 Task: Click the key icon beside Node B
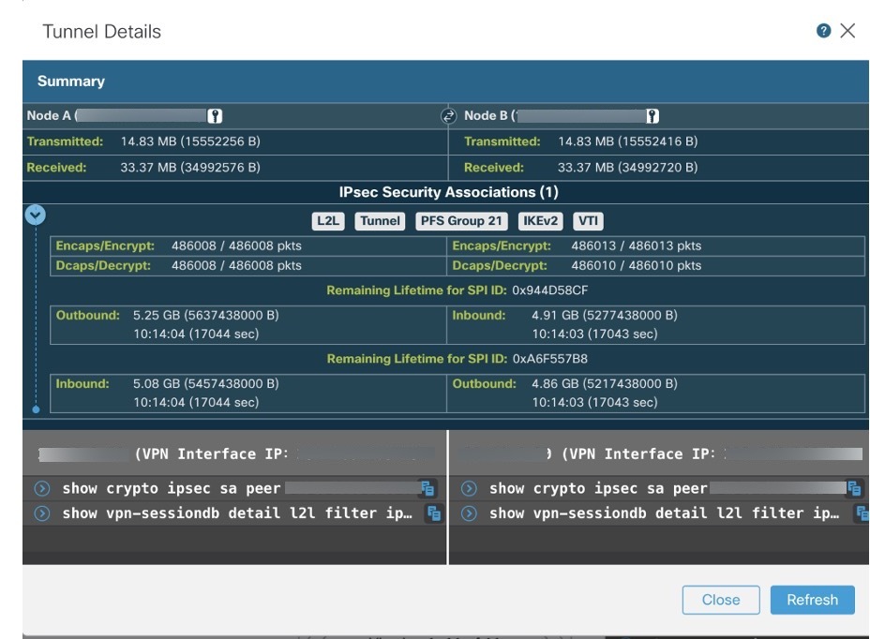tap(651, 115)
